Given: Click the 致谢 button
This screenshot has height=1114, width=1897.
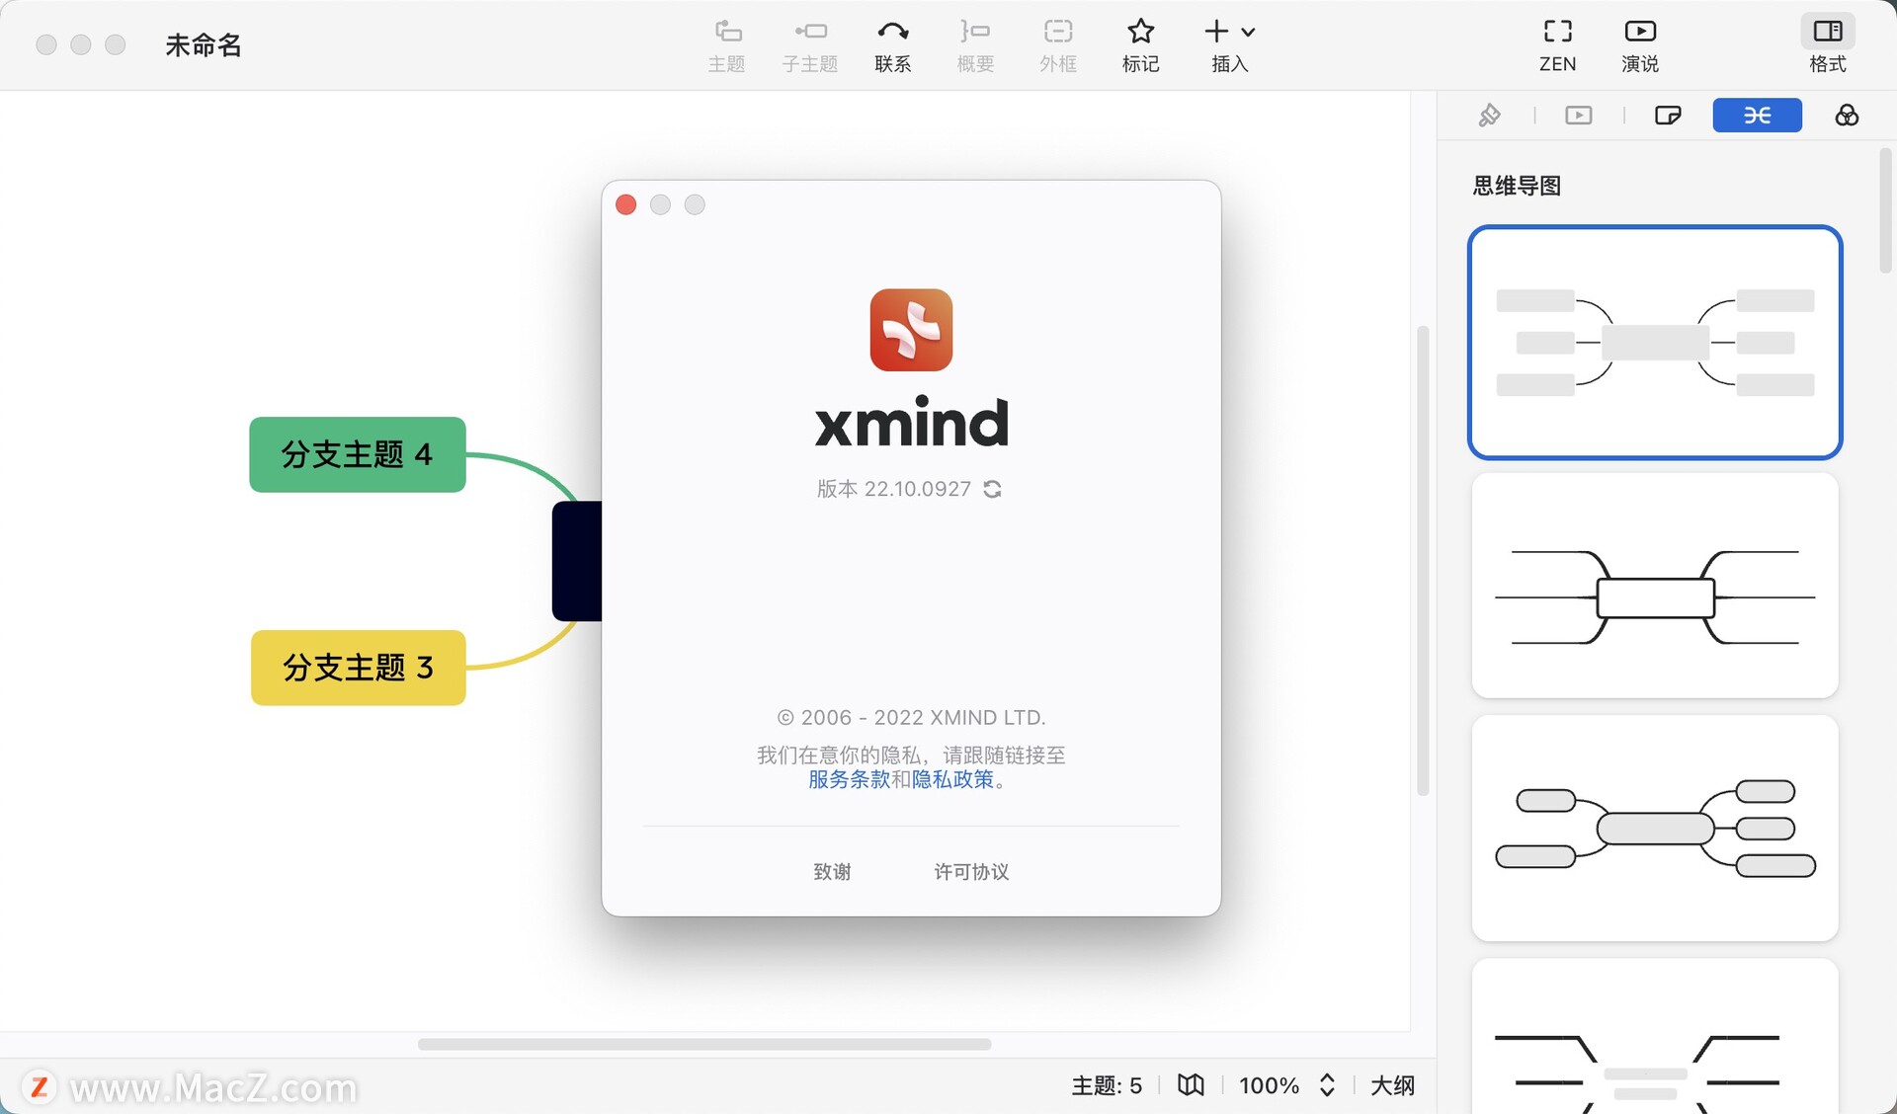Looking at the screenshot, I should click(x=832, y=872).
